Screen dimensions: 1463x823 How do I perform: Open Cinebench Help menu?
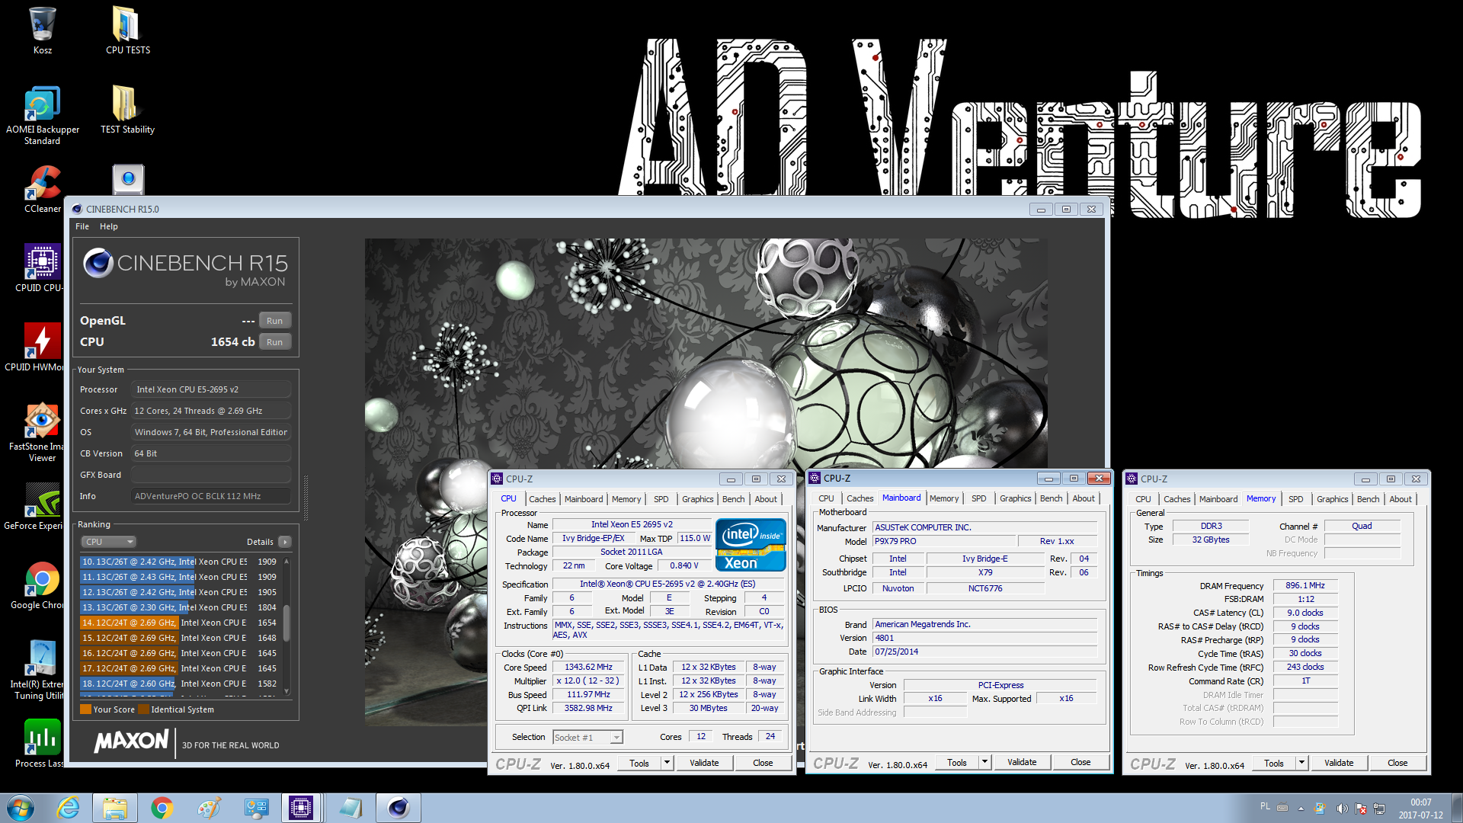(109, 226)
